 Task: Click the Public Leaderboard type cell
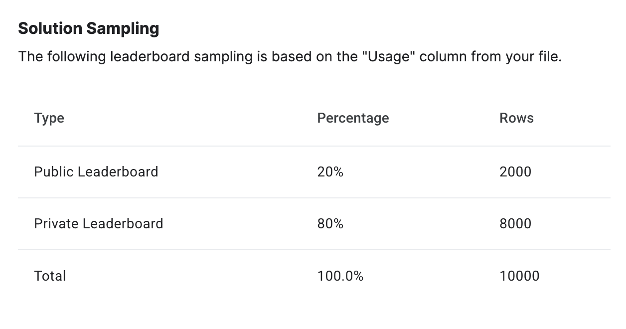pyautogui.click(x=96, y=172)
